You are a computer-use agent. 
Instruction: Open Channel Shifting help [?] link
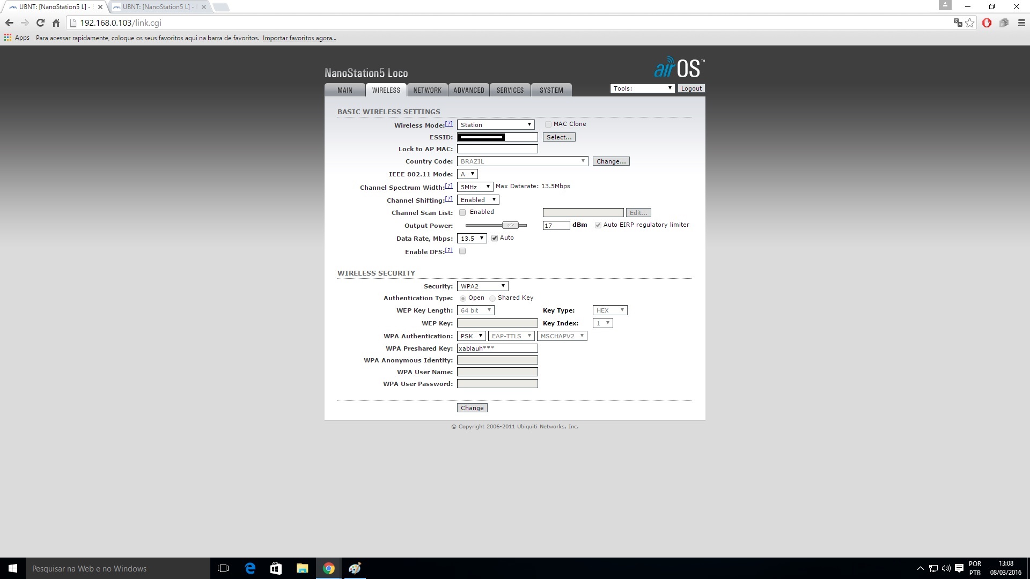pyautogui.click(x=448, y=198)
